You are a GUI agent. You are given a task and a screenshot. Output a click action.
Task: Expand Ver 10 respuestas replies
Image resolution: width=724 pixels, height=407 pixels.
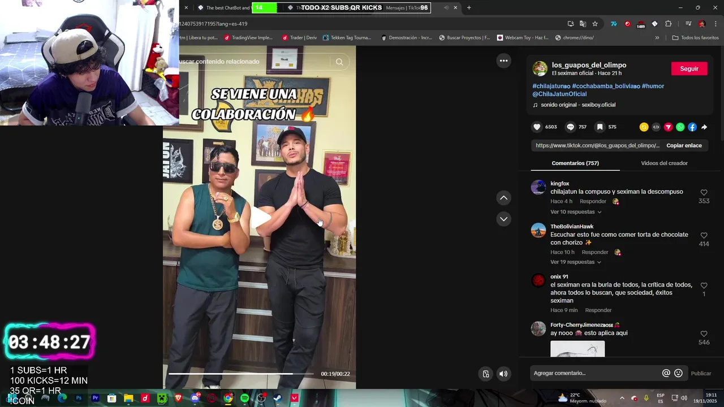[576, 212]
